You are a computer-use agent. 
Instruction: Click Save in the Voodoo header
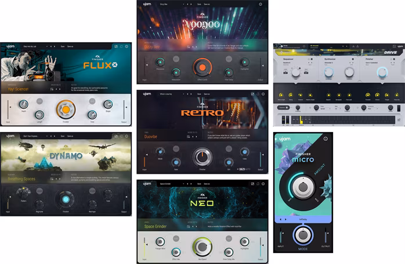pos(199,4)
